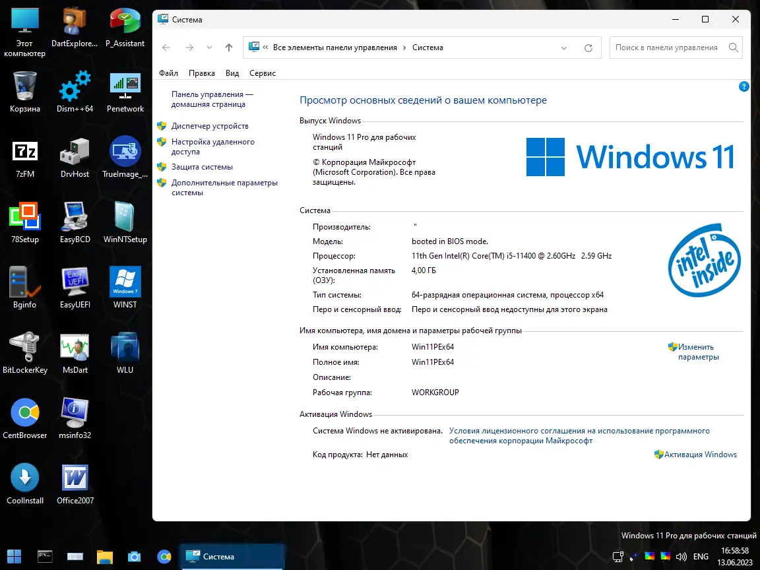Select the processor i5-11400 text
760x570 pixels.
(x=511, y=256)
